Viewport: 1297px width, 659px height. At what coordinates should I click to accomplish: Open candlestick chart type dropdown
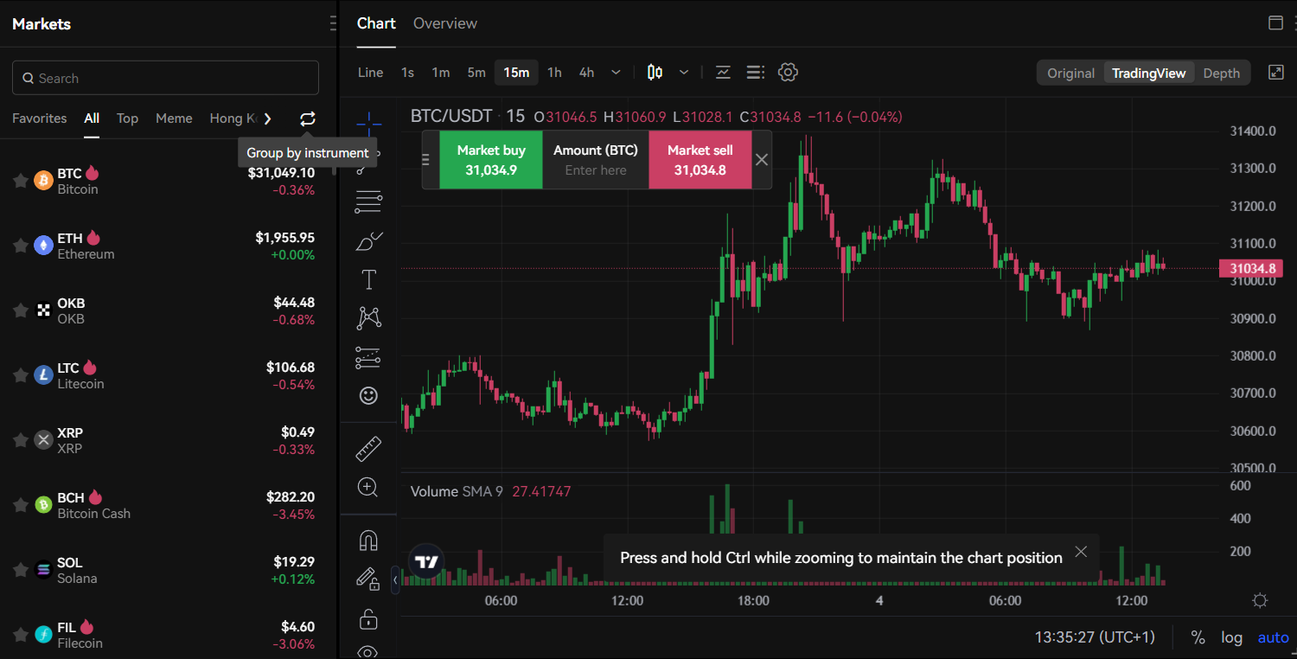[684, 73]
